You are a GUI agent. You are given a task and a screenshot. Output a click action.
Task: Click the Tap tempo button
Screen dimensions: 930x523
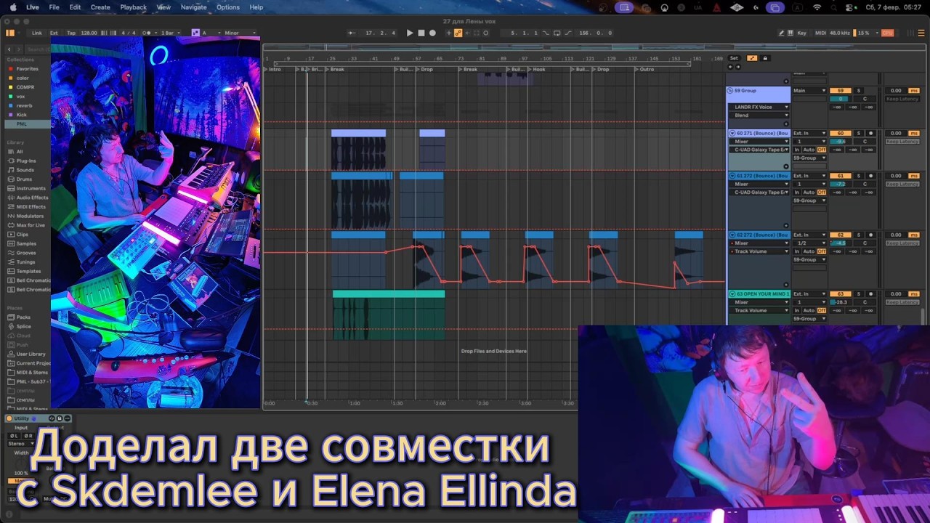pyautogui.click(x=71, y=33)
